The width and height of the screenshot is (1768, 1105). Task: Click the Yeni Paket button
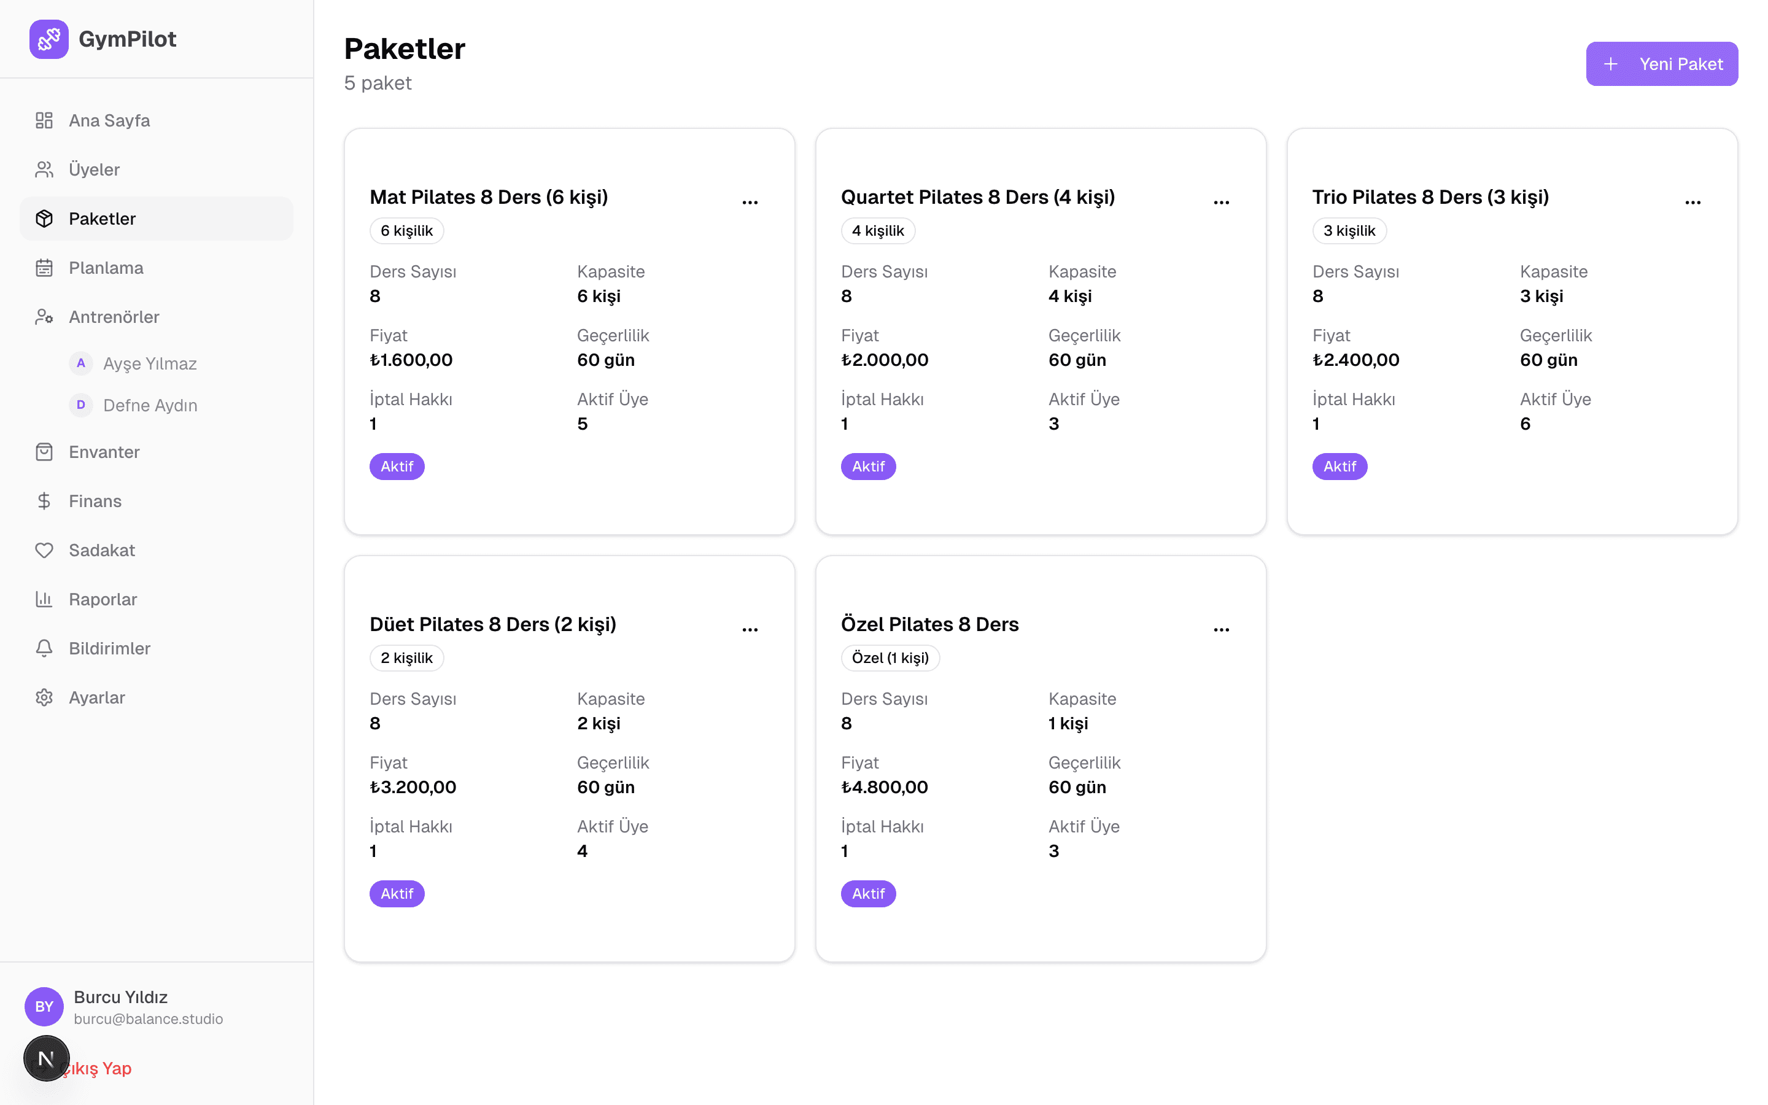(1661, 64)
